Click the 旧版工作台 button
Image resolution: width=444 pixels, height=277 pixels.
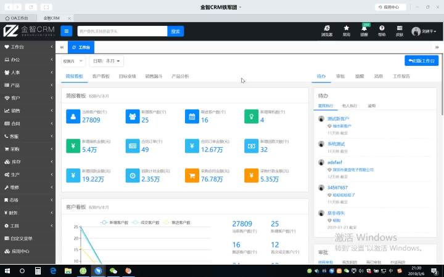(x=421, y=61)
